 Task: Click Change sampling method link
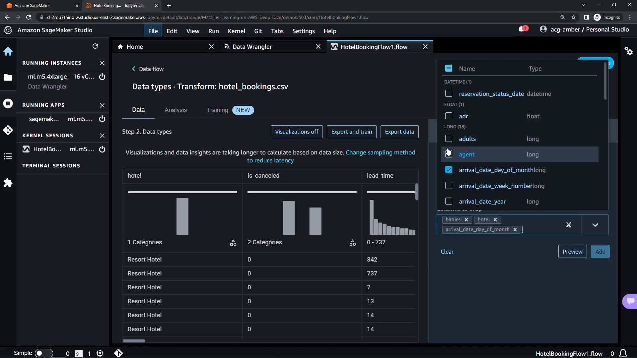(x=380, y=152)
